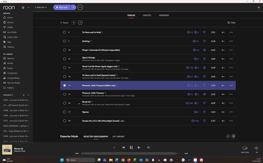Switch to the CREDITS tab

[147, 15]
